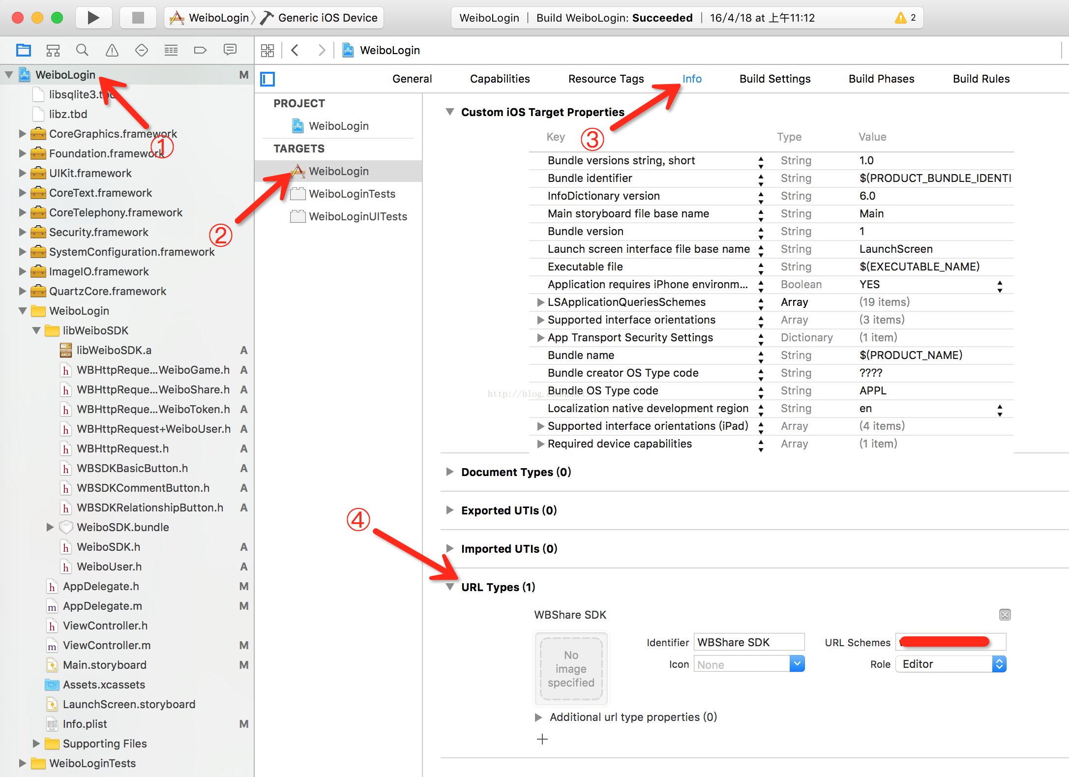Open the YES boolean value popup
Image resolution: width=1069 pixels, height=777 pixels.
(x=1000, y=286)
